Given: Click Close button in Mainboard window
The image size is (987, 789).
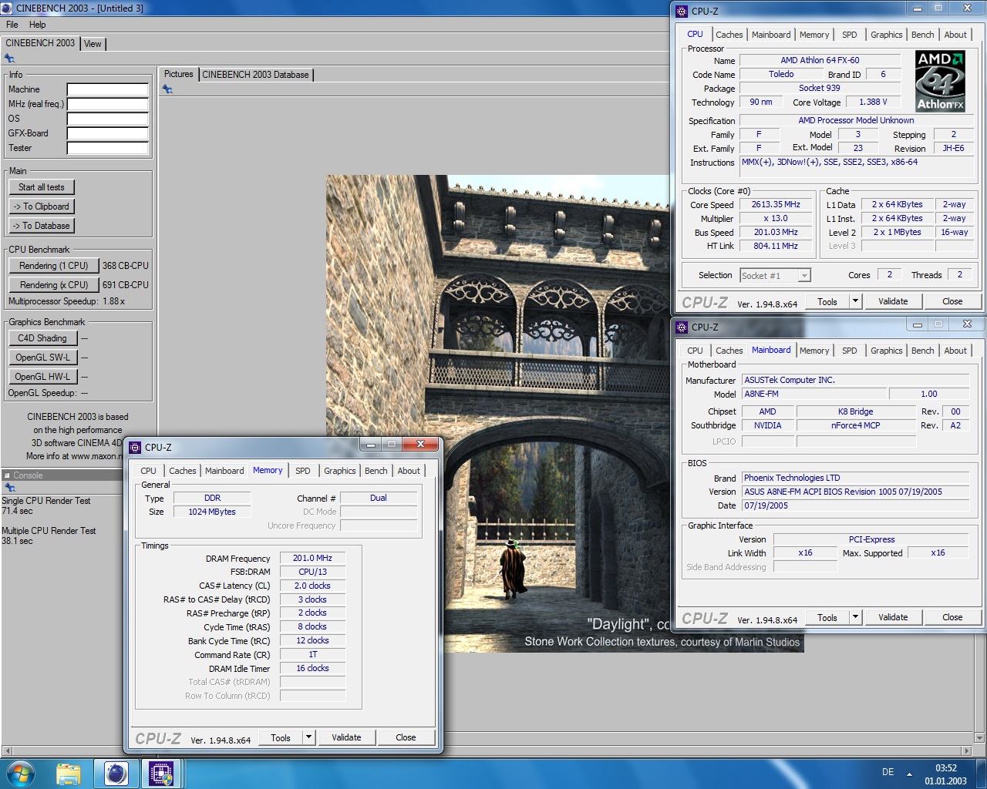Looking at the screenshot, I should point(952,617).
